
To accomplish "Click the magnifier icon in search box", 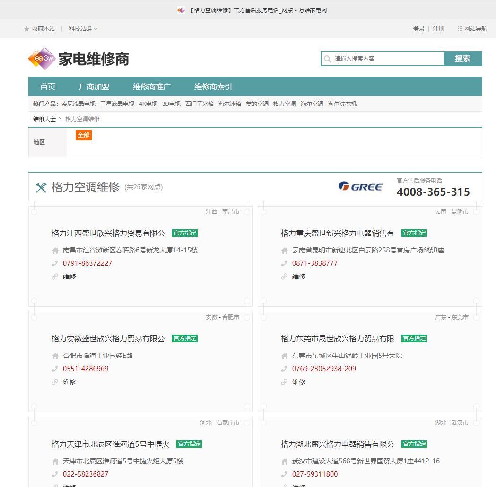I will pos(327,59).
